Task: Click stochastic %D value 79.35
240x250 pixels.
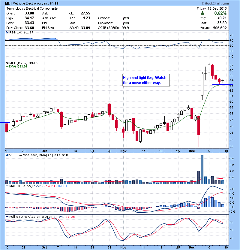Action: tap(70, 217)
